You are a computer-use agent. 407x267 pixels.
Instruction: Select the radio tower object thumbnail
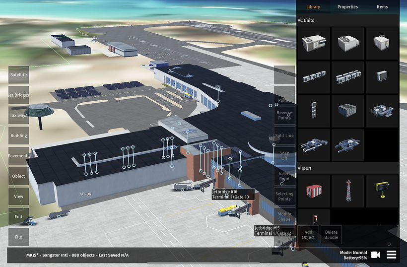coord(348,191)
